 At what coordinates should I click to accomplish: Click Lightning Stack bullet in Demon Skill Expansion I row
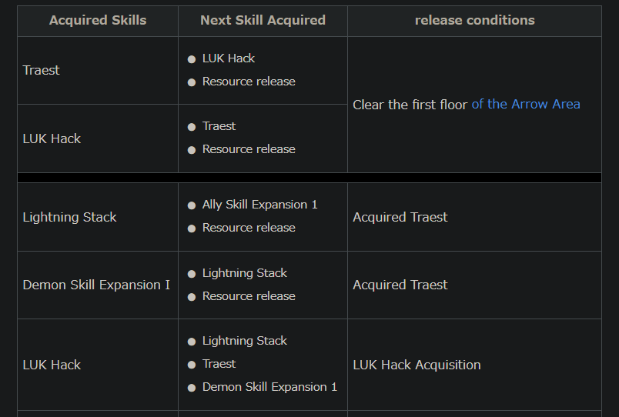point(244,273)
